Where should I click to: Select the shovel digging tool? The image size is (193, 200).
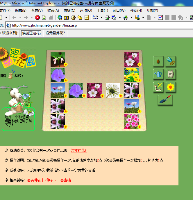(x=165, y=100)
